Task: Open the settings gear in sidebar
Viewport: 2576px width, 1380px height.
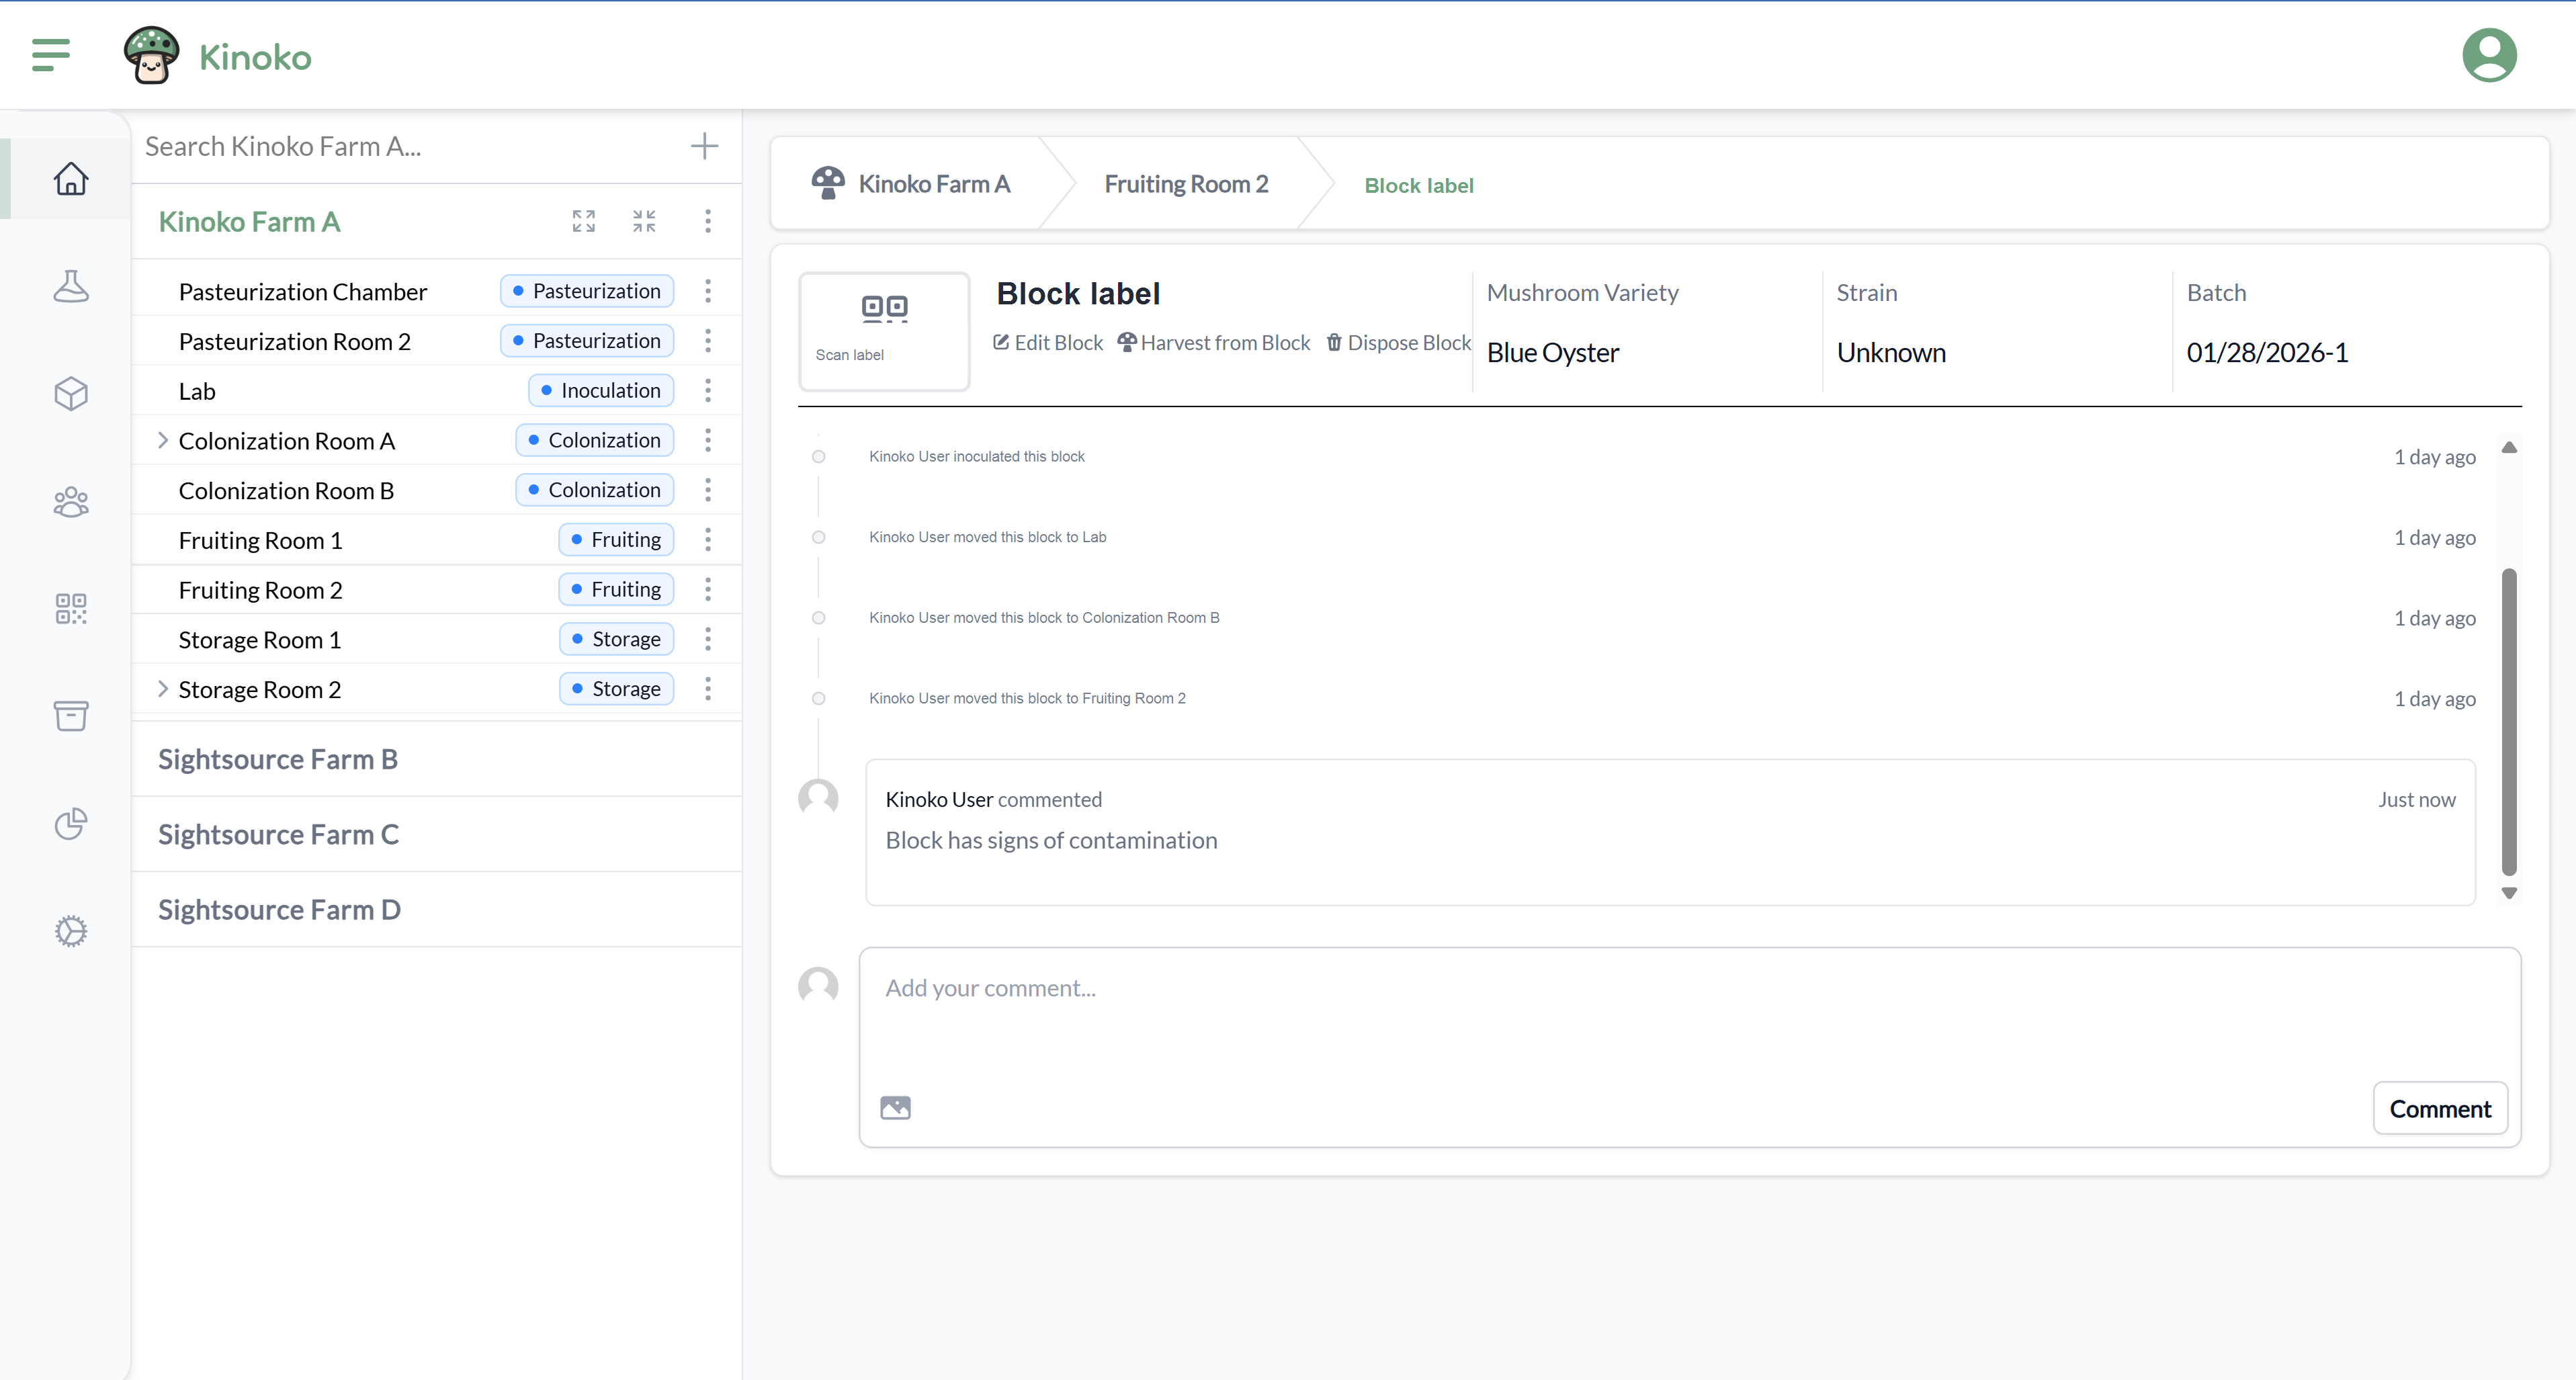Action: (x=71, y=931)
